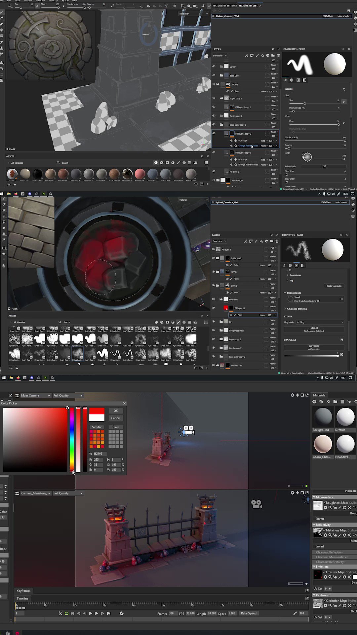This screenshot has height=635, width=357.
Task: Open gear settings of Camara_Miniatura viewport
Action: (293, 493)
